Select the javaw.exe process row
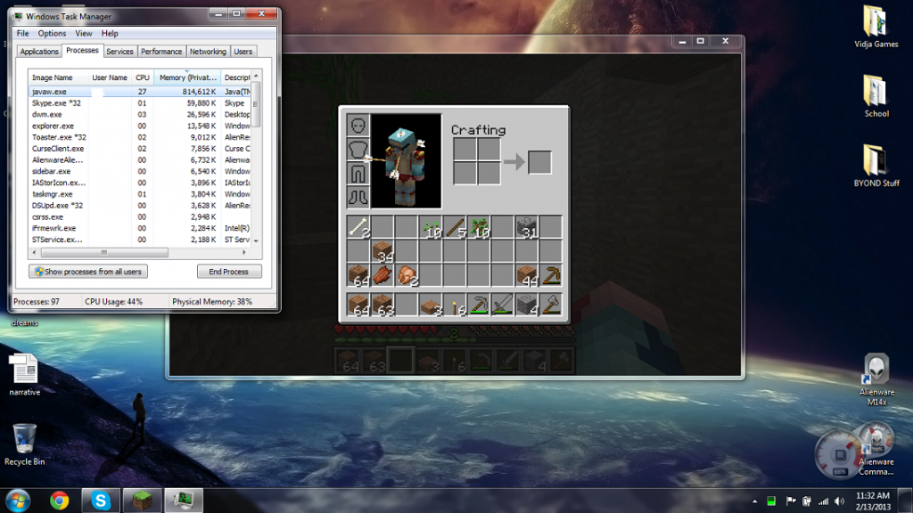The image size is (913, 513). point(140,92)
